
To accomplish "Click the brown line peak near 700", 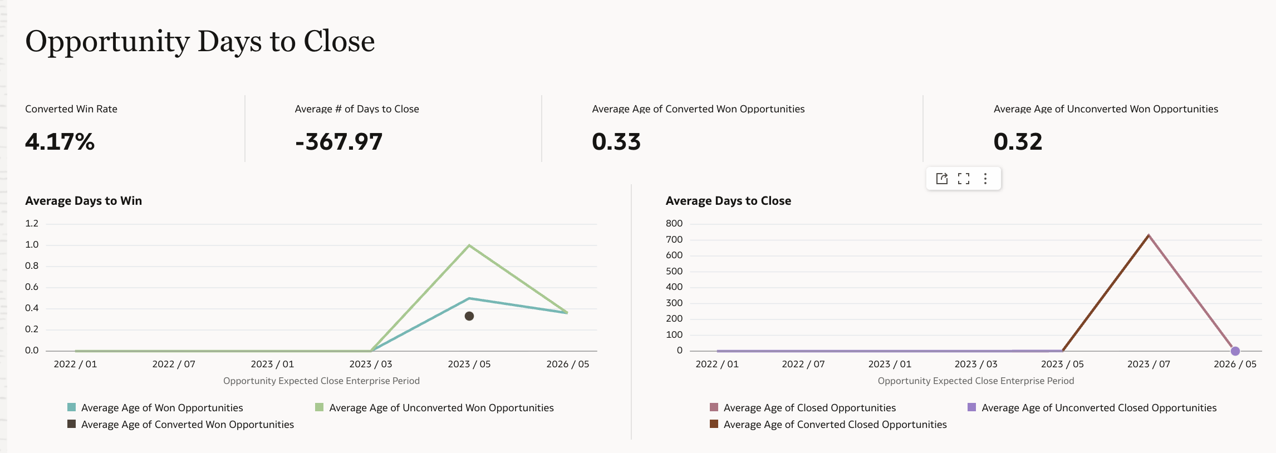I will 1149,235.
